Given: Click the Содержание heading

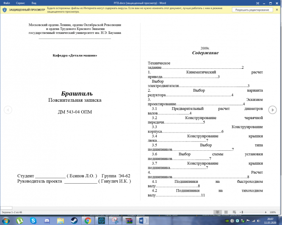Looking at the screenshot, I should (205, 53).
